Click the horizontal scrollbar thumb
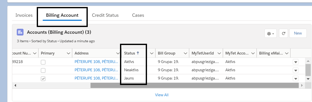312x102 pixels. click(x=194, y=85)
